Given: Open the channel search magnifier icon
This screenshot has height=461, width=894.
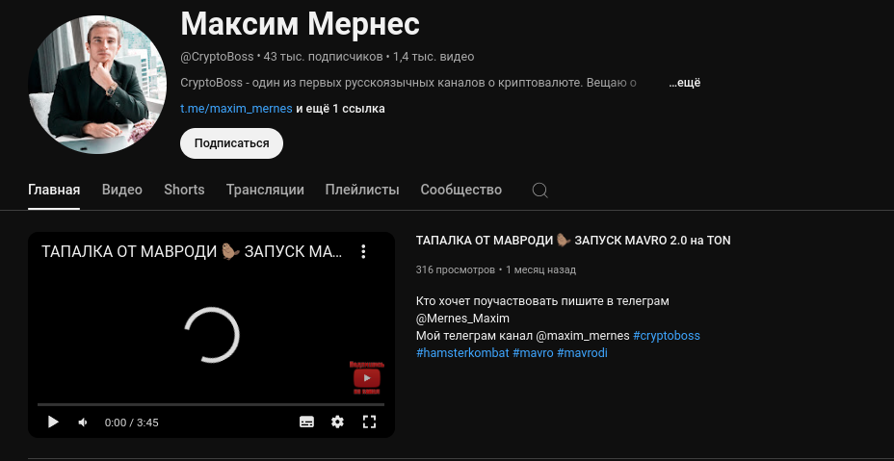Looking at the screenshot, I should click(539, 190).
